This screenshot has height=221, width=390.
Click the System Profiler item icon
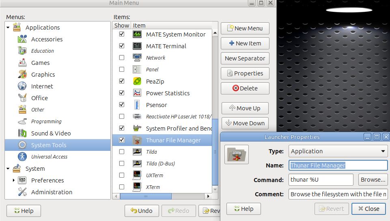tap(137, 128)
